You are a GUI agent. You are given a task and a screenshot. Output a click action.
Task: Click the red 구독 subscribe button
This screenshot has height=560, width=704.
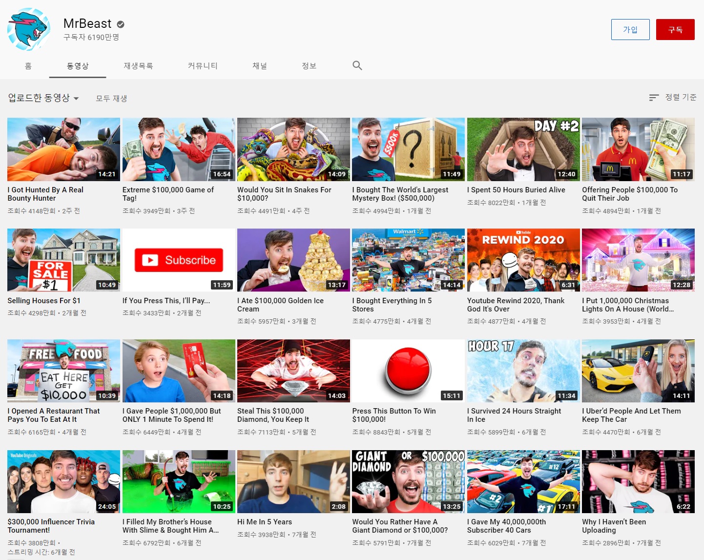click(x=675, y=30)
